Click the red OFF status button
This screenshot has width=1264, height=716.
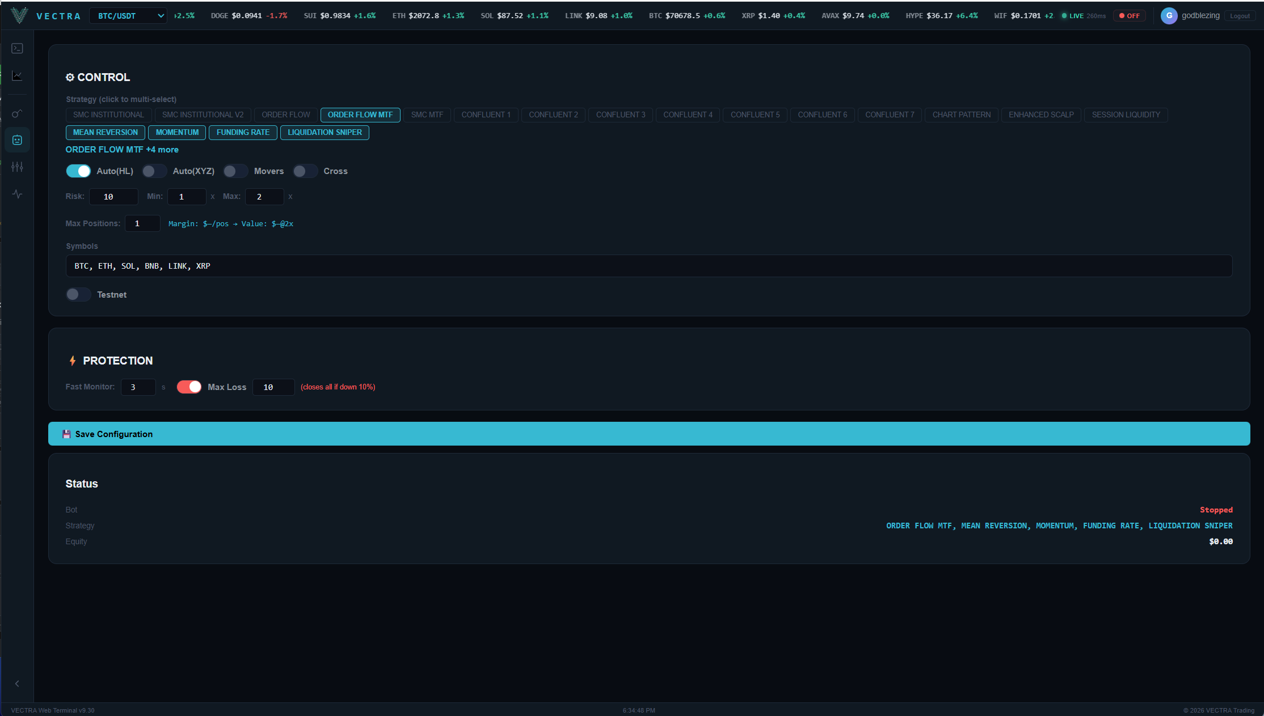point(1129,16)
